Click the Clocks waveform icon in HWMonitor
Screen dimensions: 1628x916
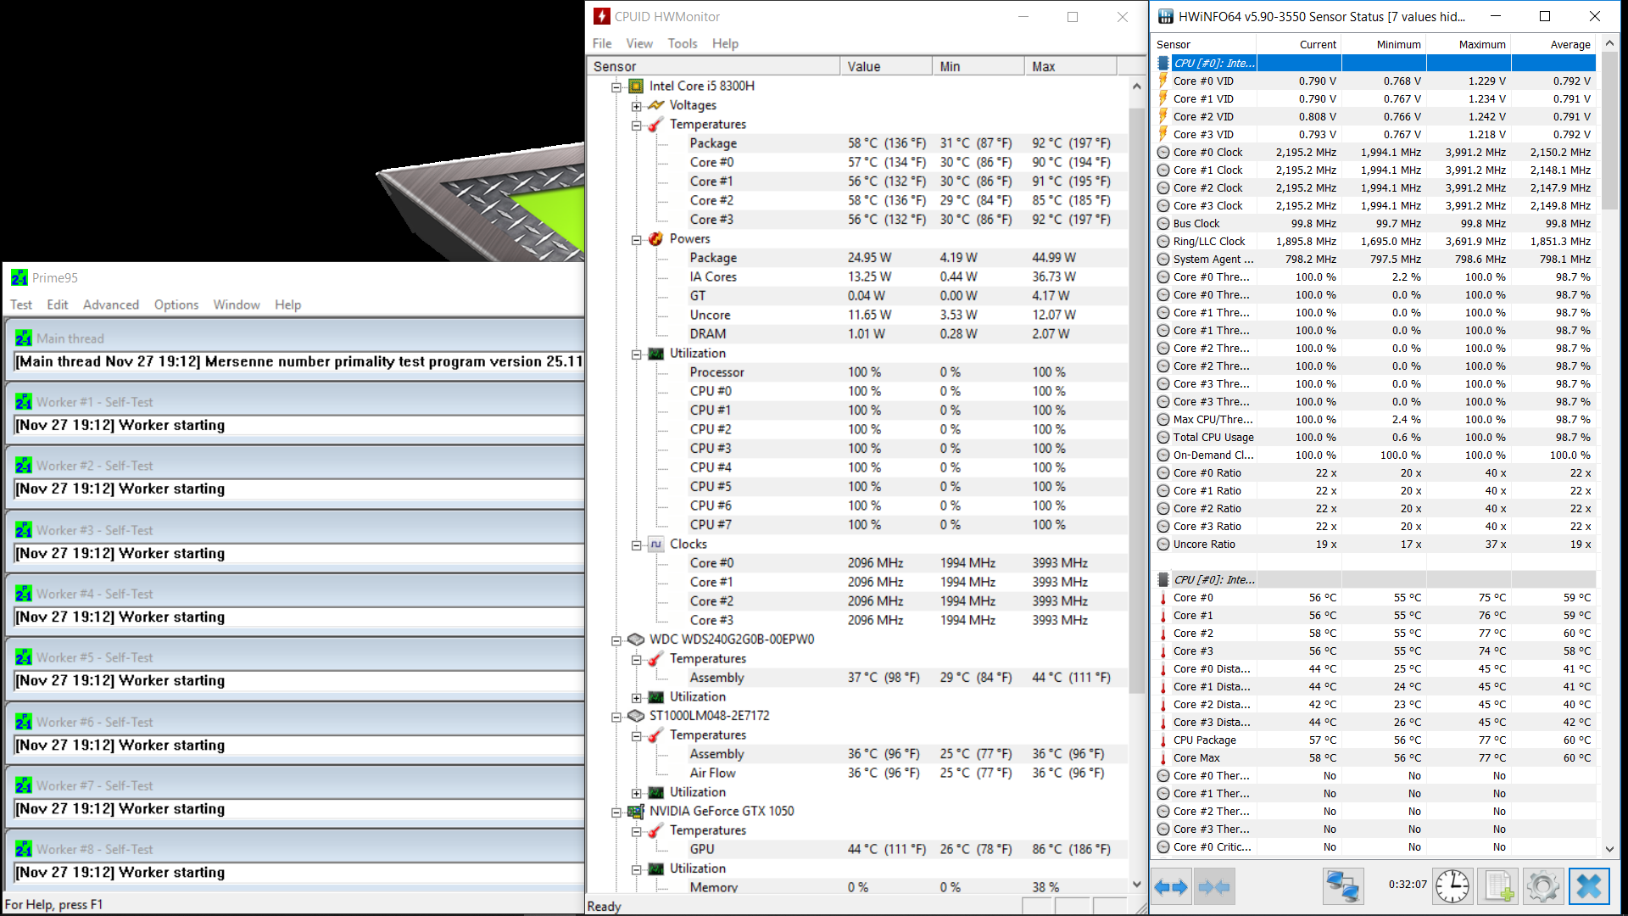coord(655,545)
